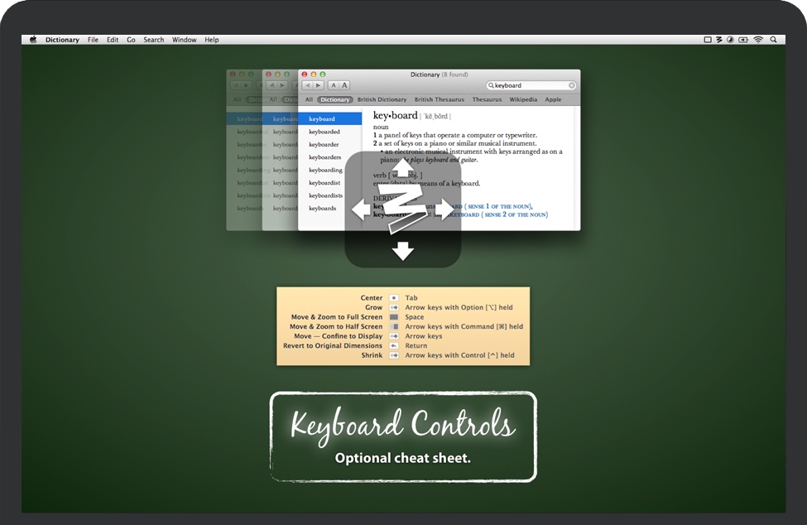Clear the keyboard search field

click(x=571, y=85)
